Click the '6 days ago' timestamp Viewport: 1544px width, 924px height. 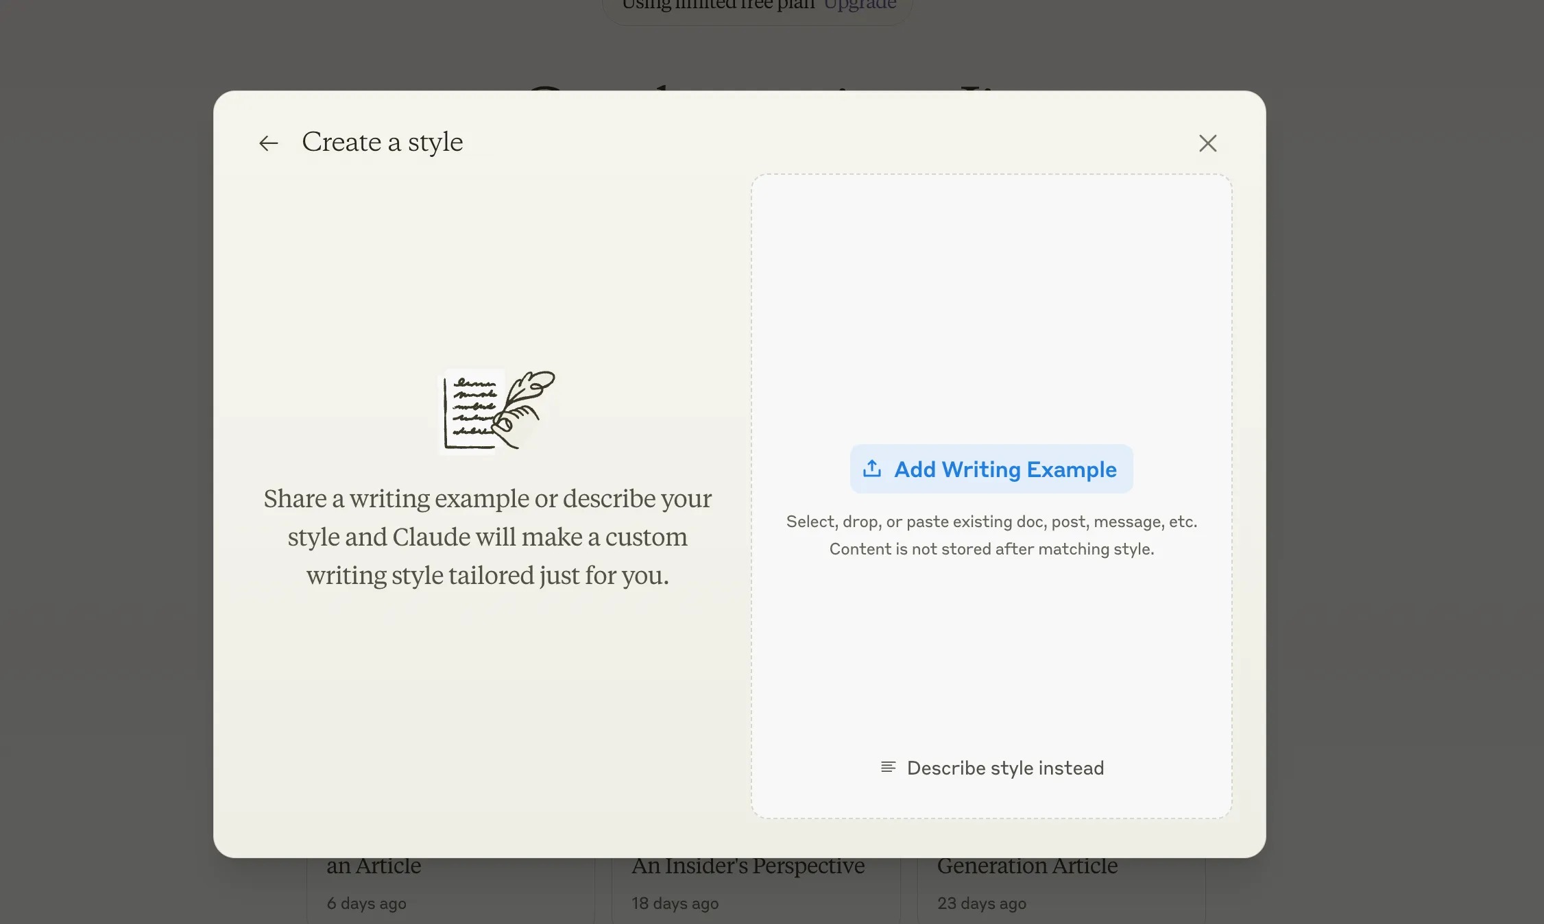click(366, 903)
